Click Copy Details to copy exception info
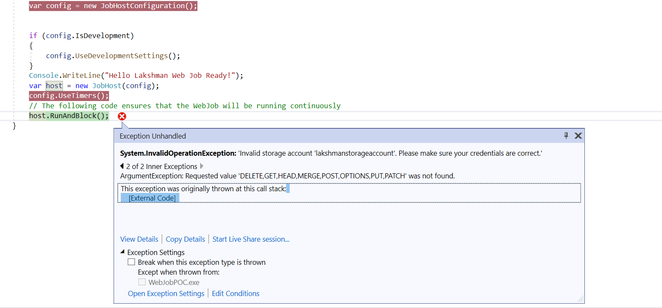This screenshot has height=308, width=662. 185,239
